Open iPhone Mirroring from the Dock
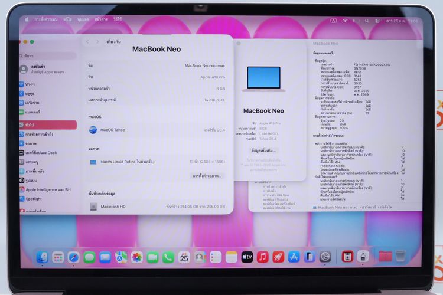443x295 pixels. click(x=310, y=257)
